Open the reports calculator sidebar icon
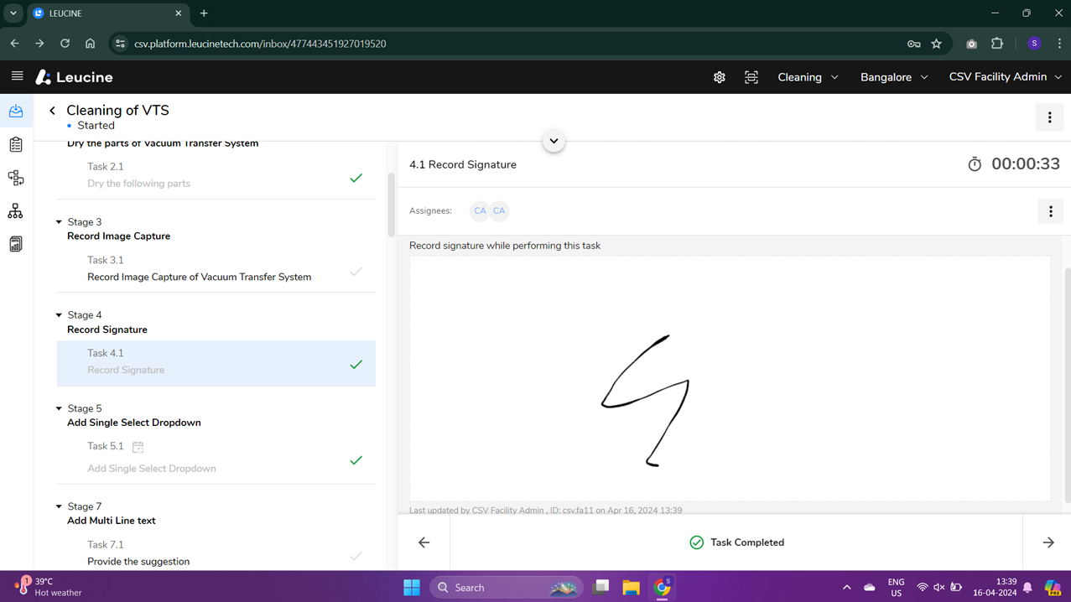Viewport: 1071px width, 602px height. pyautogui.click(x=16, y=244)
